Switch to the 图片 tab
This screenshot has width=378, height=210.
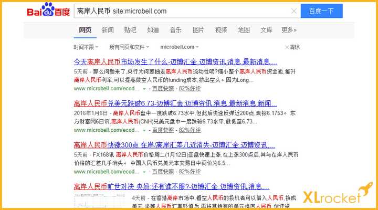[x=198, y=30]
